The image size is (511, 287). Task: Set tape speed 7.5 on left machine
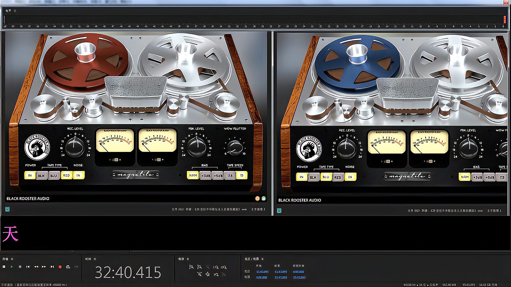pos(230,175)
